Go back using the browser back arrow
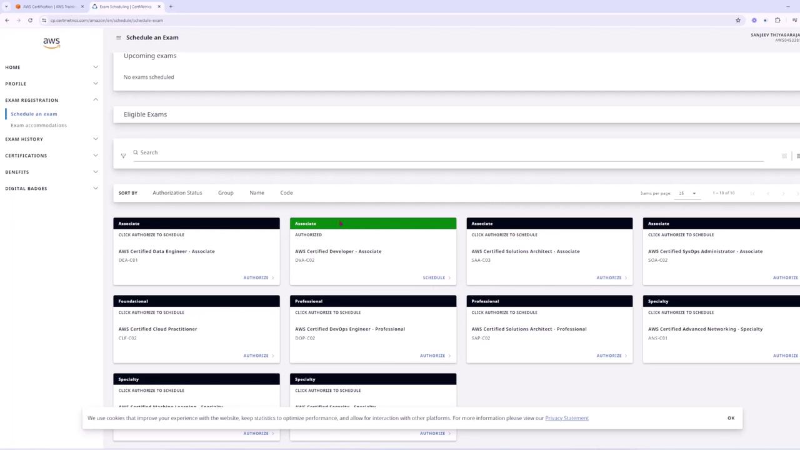Screen dimensions: 800x450 coord(7,20)
